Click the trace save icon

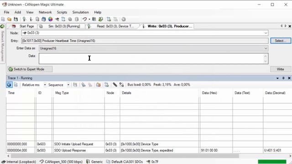click(x=75, y=85)
